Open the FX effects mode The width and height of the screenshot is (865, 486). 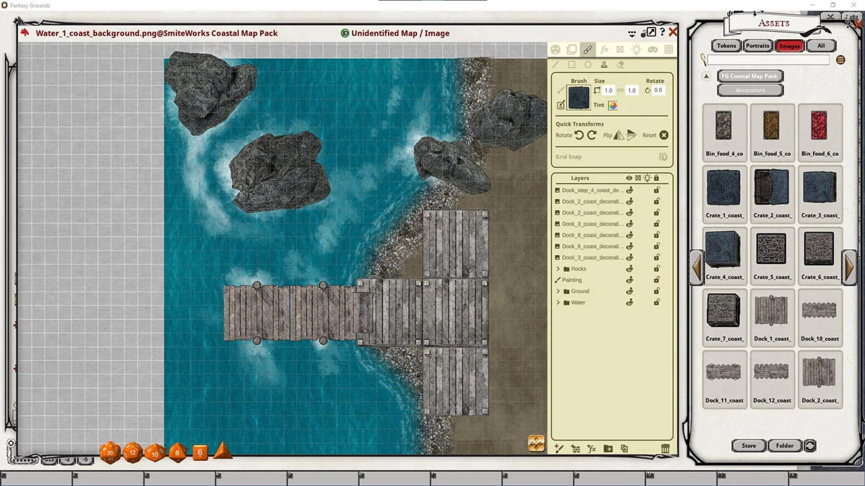(x=604, y=49)
